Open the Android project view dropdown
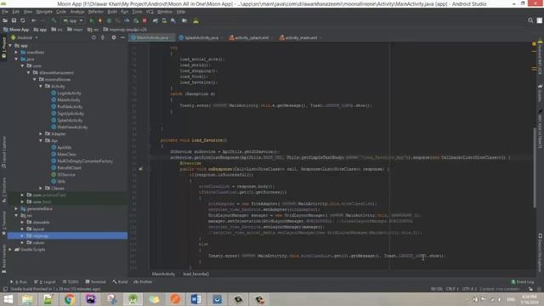 (25, 37)
